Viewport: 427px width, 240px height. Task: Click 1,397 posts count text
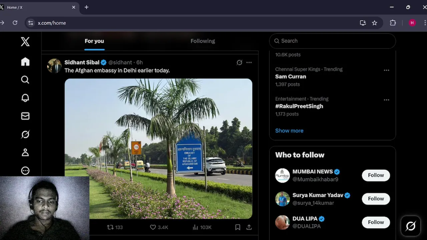288,84
